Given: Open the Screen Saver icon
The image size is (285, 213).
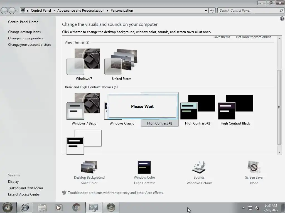Looking at the screenshot, I should (x=254, y=167).
